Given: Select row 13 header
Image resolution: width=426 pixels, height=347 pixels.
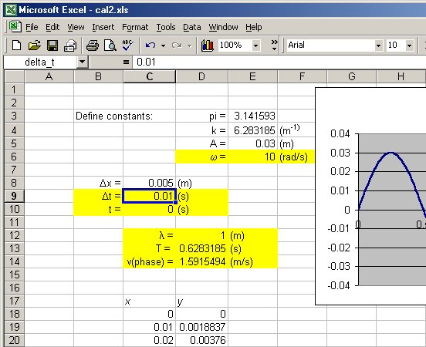Looking at the screenshot, I should pyautogui.click(x=14, y=248).
